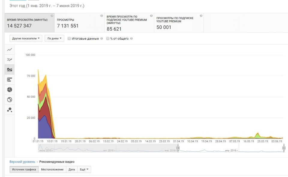Select the horizontal bar chart icon
Image resolution: width=288 pixels, height=177 pixels.
coord(10,80)
